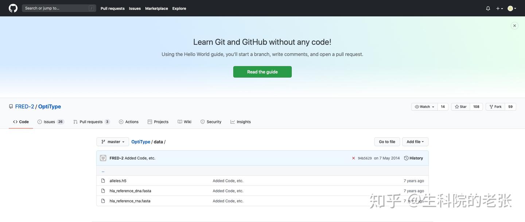View the 59 forks count

510,107
